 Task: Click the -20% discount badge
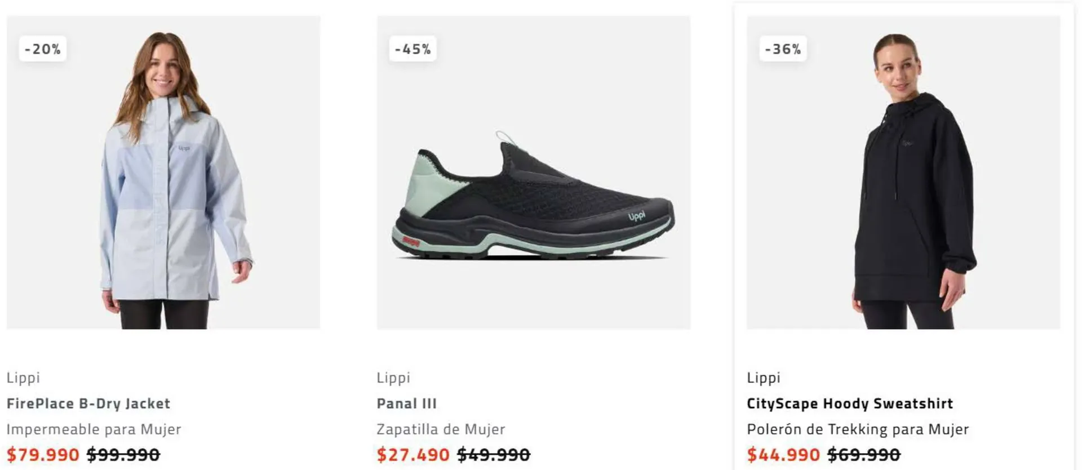43,49
